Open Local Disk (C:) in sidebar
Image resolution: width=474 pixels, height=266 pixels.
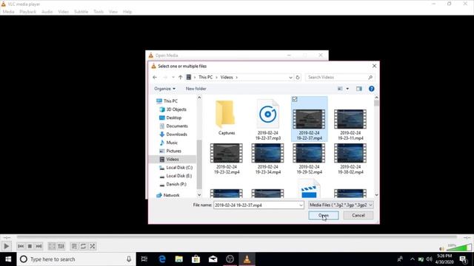pyautogui.click(x=176, y=168)
